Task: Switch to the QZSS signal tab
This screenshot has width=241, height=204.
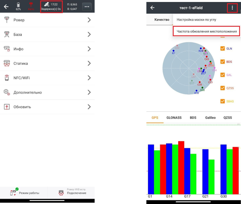Action: point(227,118)
